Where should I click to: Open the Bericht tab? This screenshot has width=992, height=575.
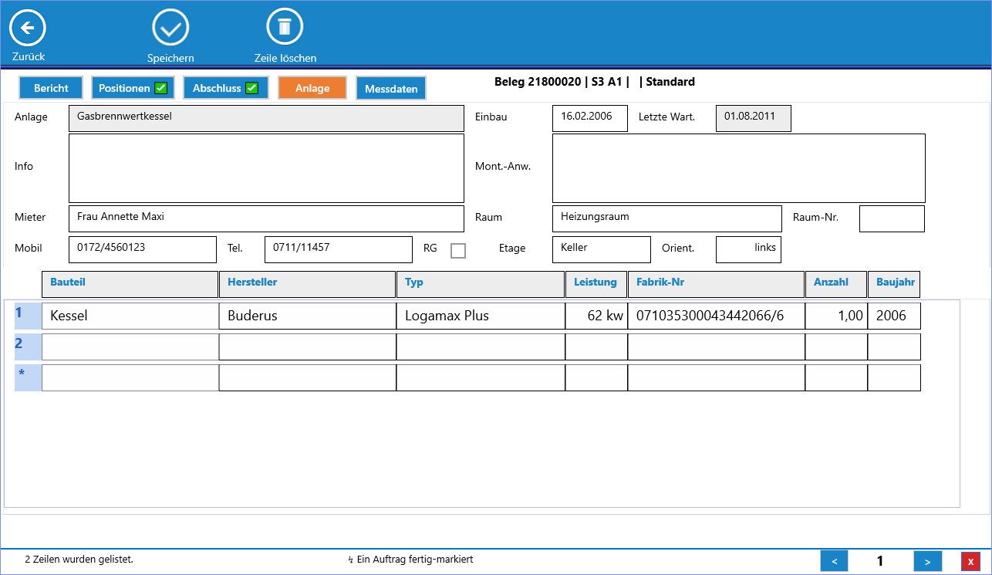51,88
